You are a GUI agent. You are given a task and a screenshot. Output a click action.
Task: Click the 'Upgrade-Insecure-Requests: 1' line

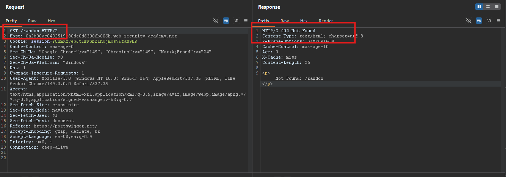(x=47, y=73)
